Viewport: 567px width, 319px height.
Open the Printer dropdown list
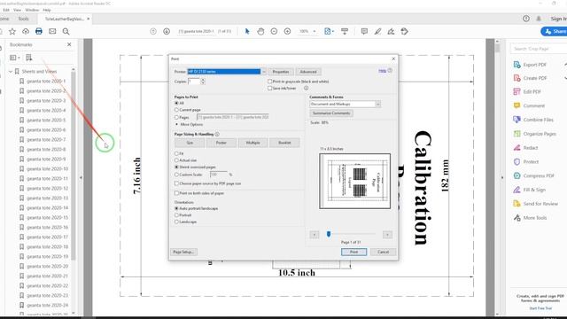[264, 72]
